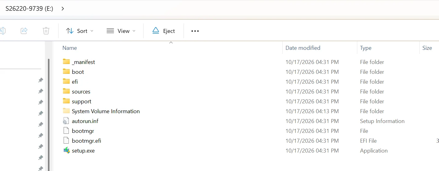Select the boot folder icon
The image size is (439, 171).
(x=66, y=72)
